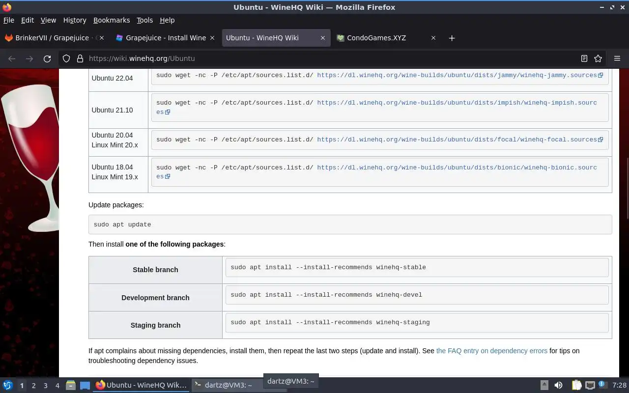The height and width of the screenshot is (393, 629).
Task: Toggle Firefox reader view
Action: 584,58
